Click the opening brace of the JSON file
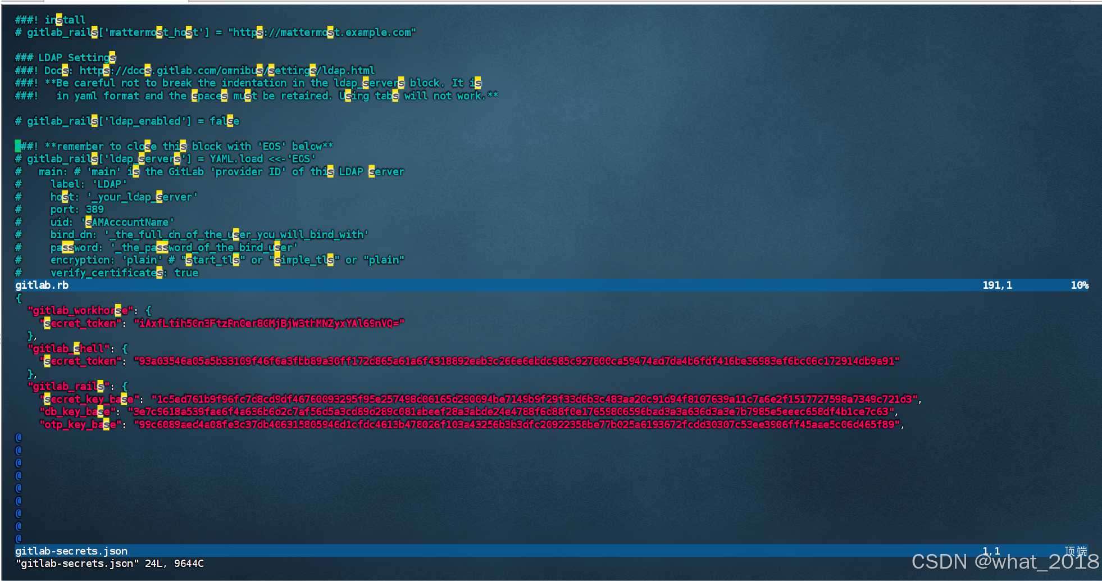The image size is (1102, 581). coord(18,298)
